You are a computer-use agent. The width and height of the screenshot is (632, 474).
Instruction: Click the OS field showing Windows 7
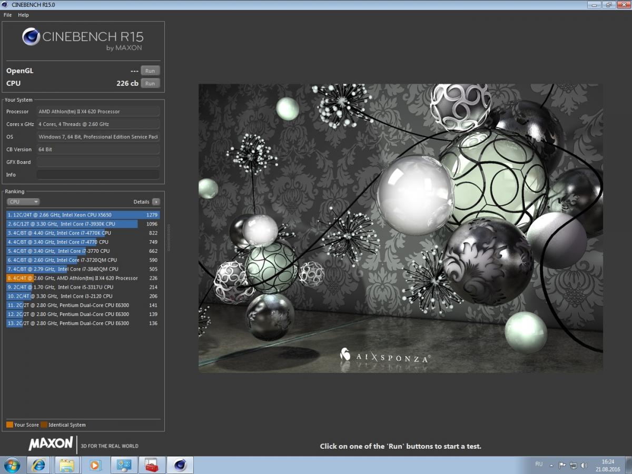click(98, 137)
